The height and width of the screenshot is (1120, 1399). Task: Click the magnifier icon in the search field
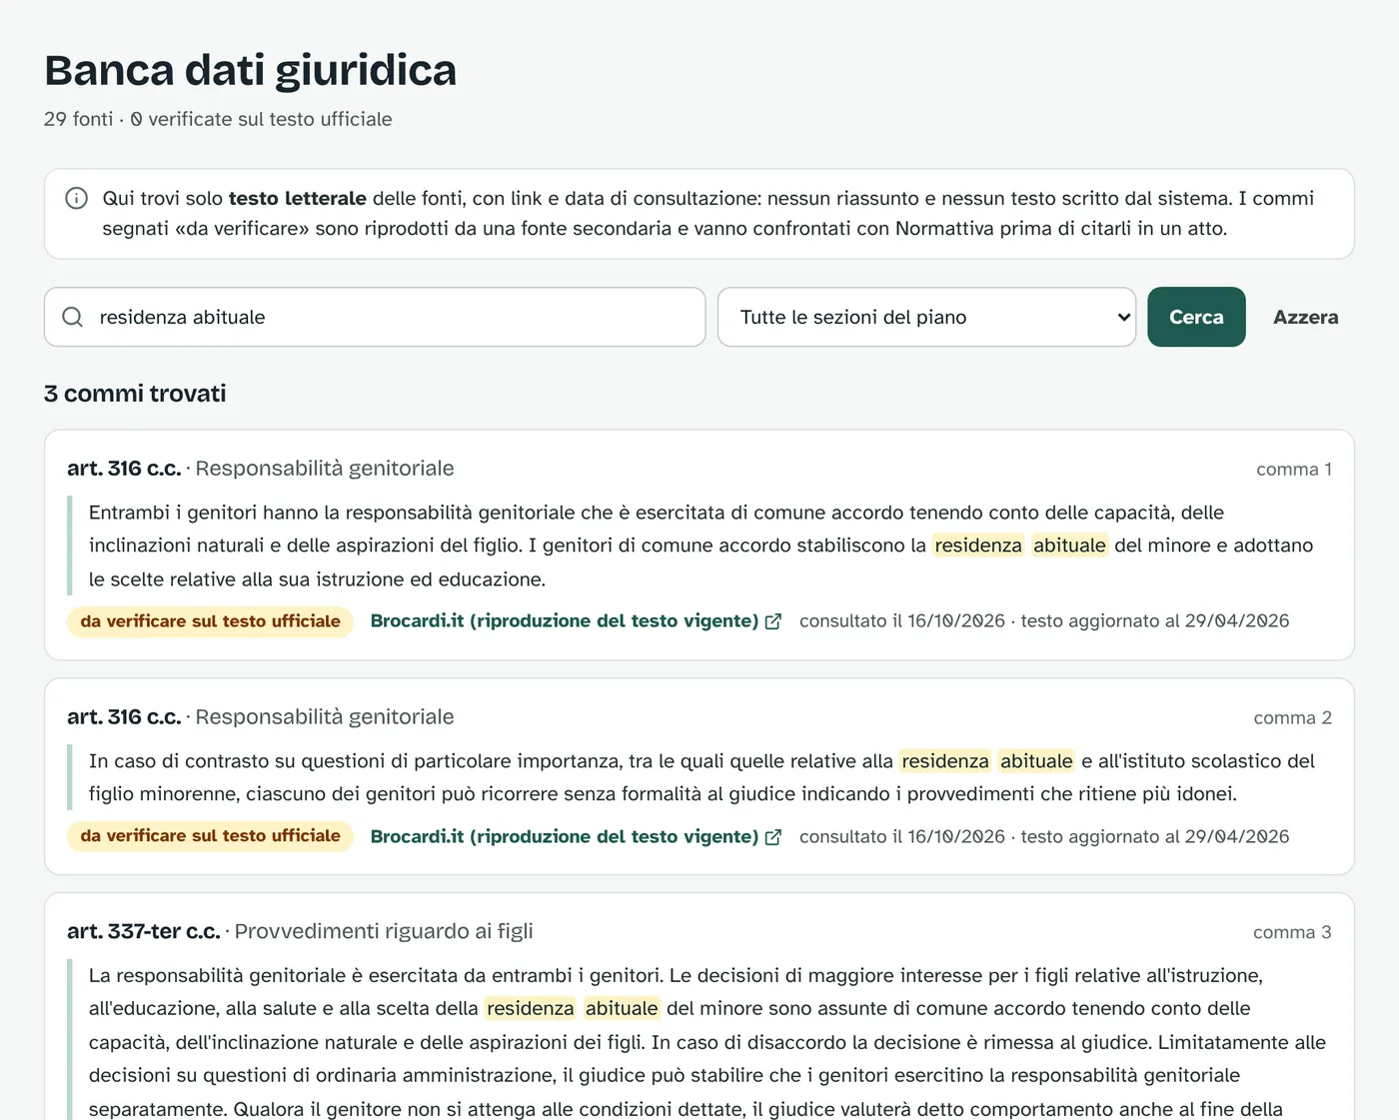click(x=73, y=317)
